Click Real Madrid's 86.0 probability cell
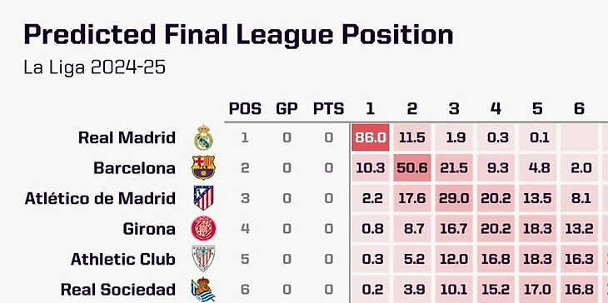The height and width of the screenshot is (303, 608). click(371, 137)
